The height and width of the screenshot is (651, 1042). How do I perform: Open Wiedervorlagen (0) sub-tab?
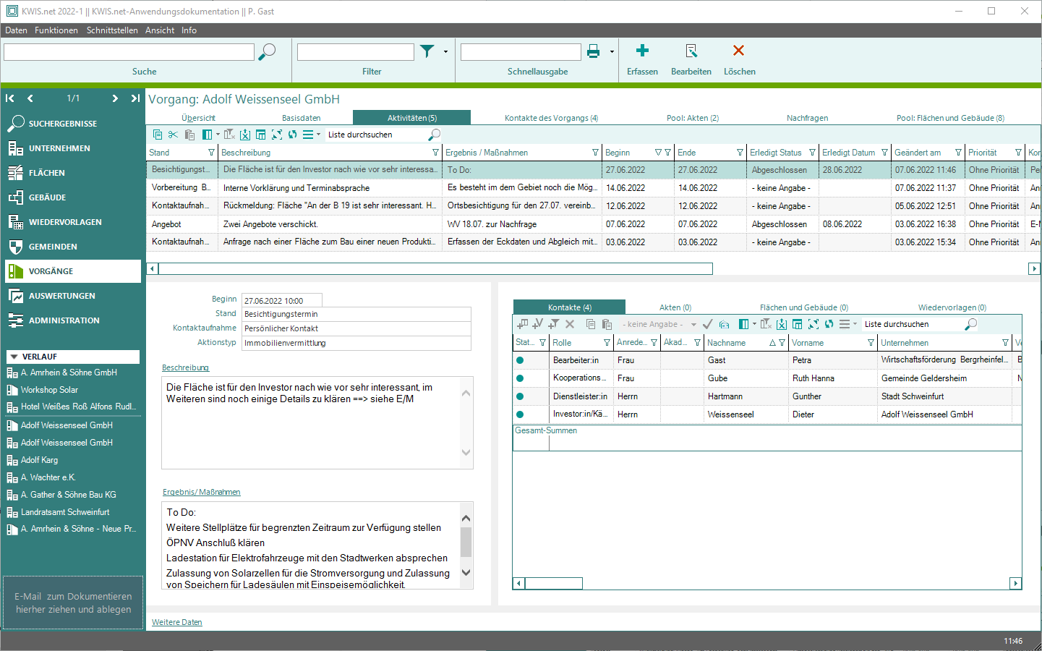[x=952, y=307]
